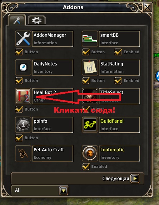This screenshot has height=205, width=159.
Task: Click the Pet Auto Craft whip icon
Action: click(23, 153)
